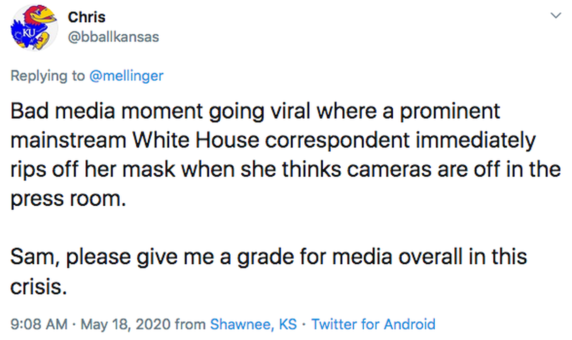Open Chris's profile via display name
The width and height of the screenshot is (572, 340).
coord(87,17)
